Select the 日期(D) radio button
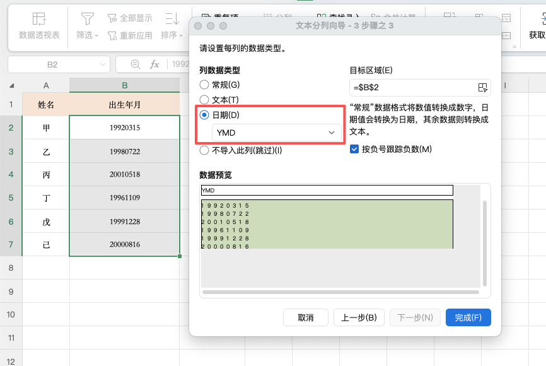546x366 pixels. 204,115
